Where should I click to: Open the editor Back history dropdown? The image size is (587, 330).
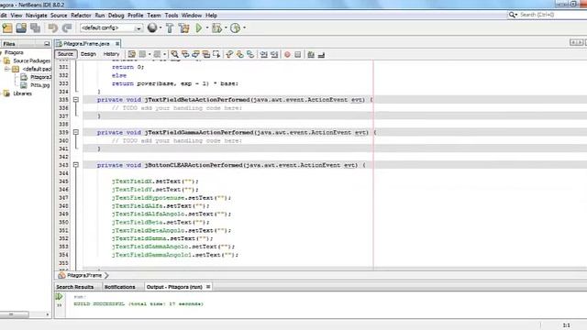click(x=150, y=55)
